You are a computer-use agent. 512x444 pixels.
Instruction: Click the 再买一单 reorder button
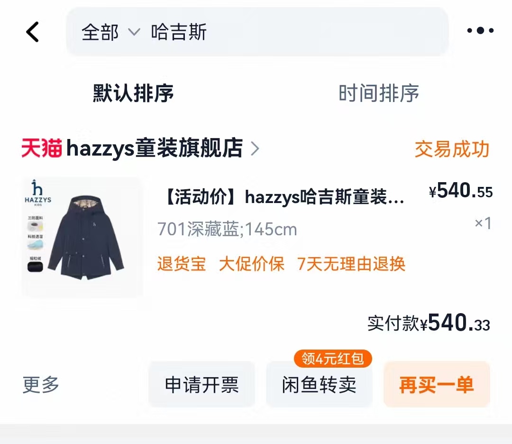(437, 384)
